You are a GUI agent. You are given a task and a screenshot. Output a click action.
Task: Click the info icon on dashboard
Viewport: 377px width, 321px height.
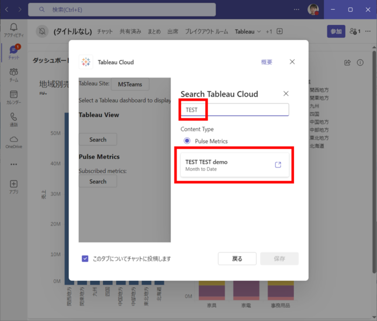360,63
